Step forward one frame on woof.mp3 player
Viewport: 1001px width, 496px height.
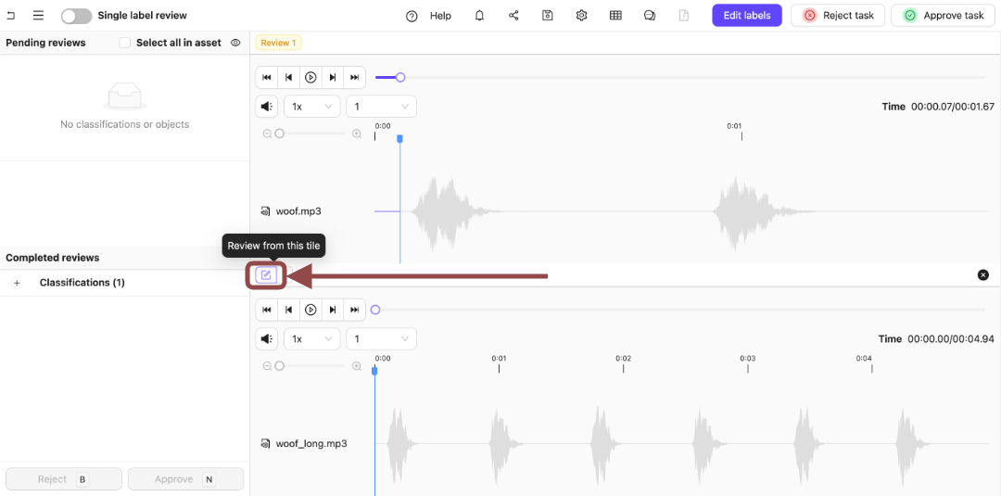tap(333, 77)
